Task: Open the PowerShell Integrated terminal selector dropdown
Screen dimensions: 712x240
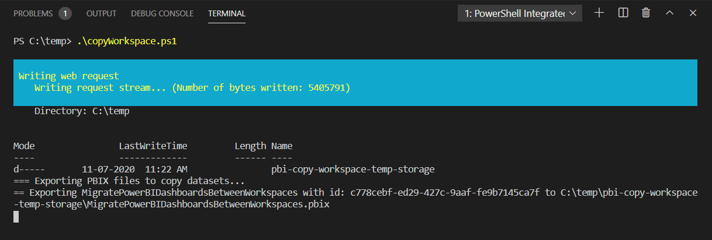Action: 520,13
